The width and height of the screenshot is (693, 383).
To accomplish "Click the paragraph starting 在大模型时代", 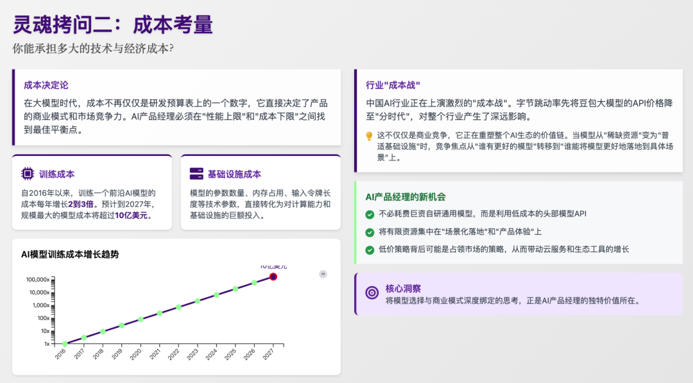I will (x=175, y=117).
